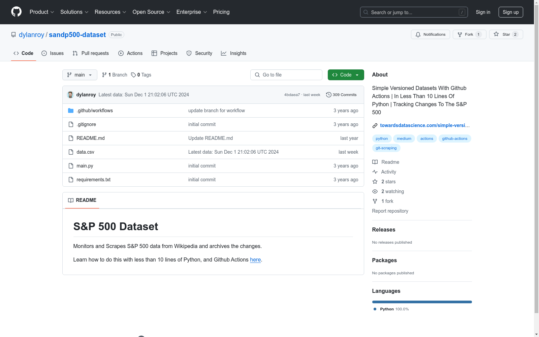The width and height of the screenshot is (539, 337).
Task: Open the Releases section heading
Action: pyautogui.click(x=384, y=230)
